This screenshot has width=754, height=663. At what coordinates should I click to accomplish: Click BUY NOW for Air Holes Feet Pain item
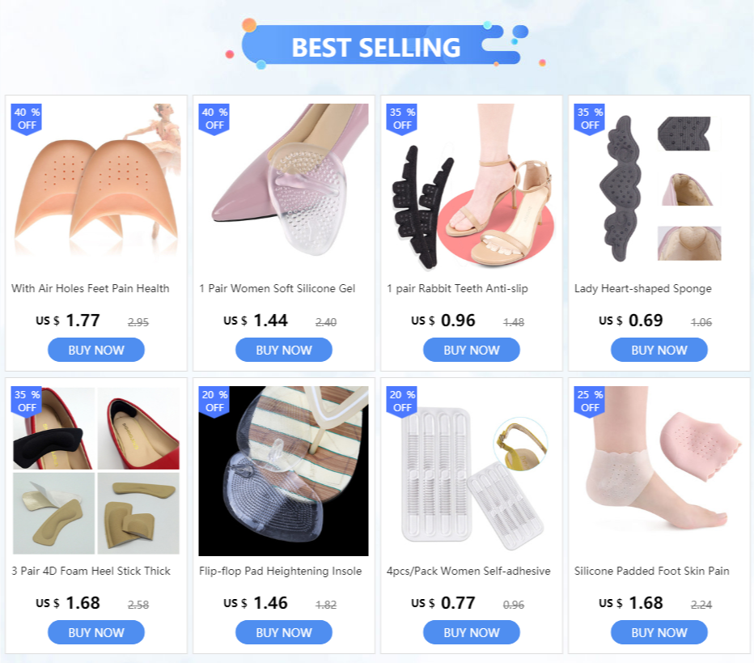point(96,350)
